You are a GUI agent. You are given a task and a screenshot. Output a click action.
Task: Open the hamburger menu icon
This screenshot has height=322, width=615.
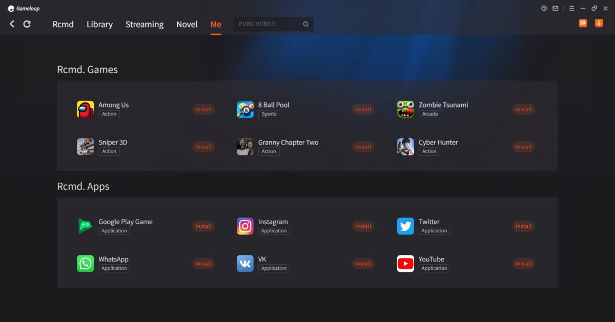(571, 8)
